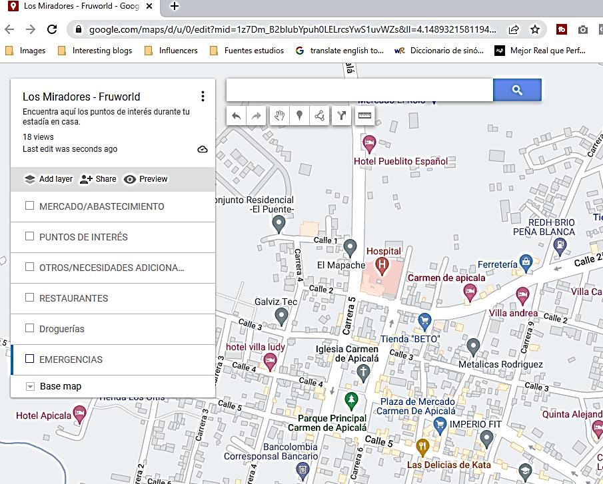Reload the page

(51, 29)
